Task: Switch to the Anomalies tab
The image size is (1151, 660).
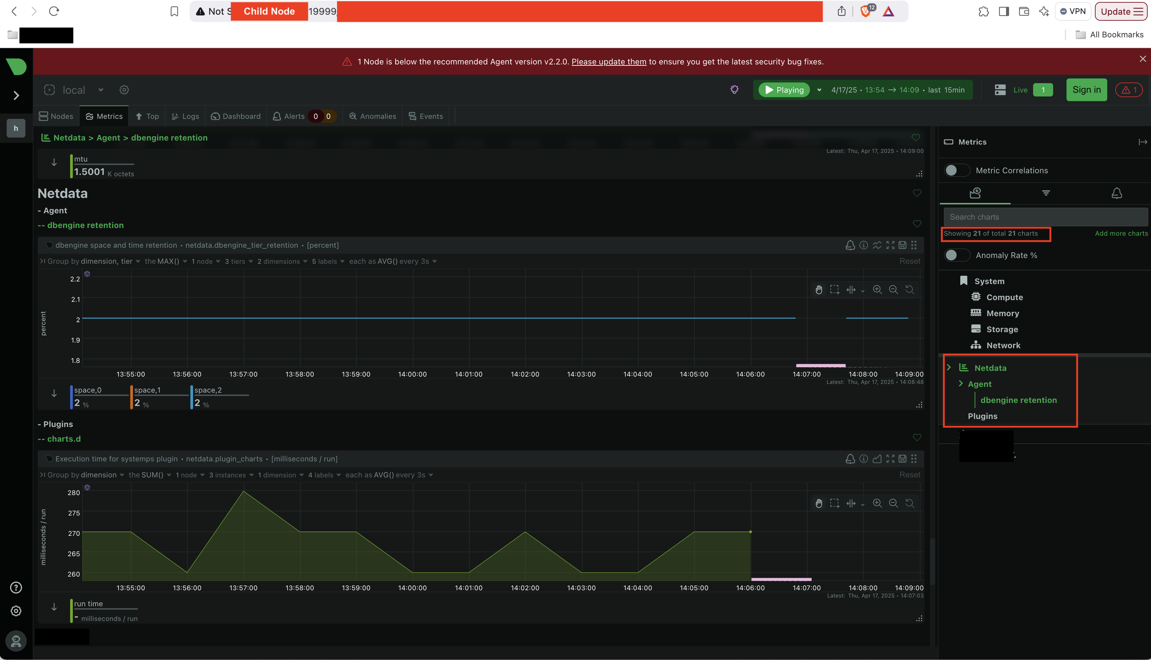Action: (373, 116)
